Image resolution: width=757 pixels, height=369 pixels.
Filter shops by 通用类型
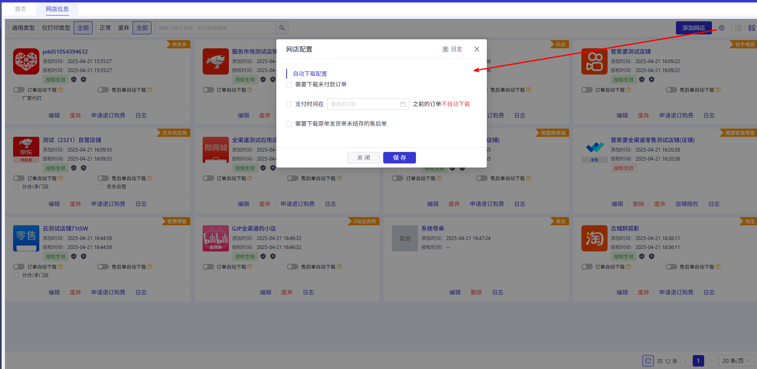pyautogui.click(x=23, y=28)
